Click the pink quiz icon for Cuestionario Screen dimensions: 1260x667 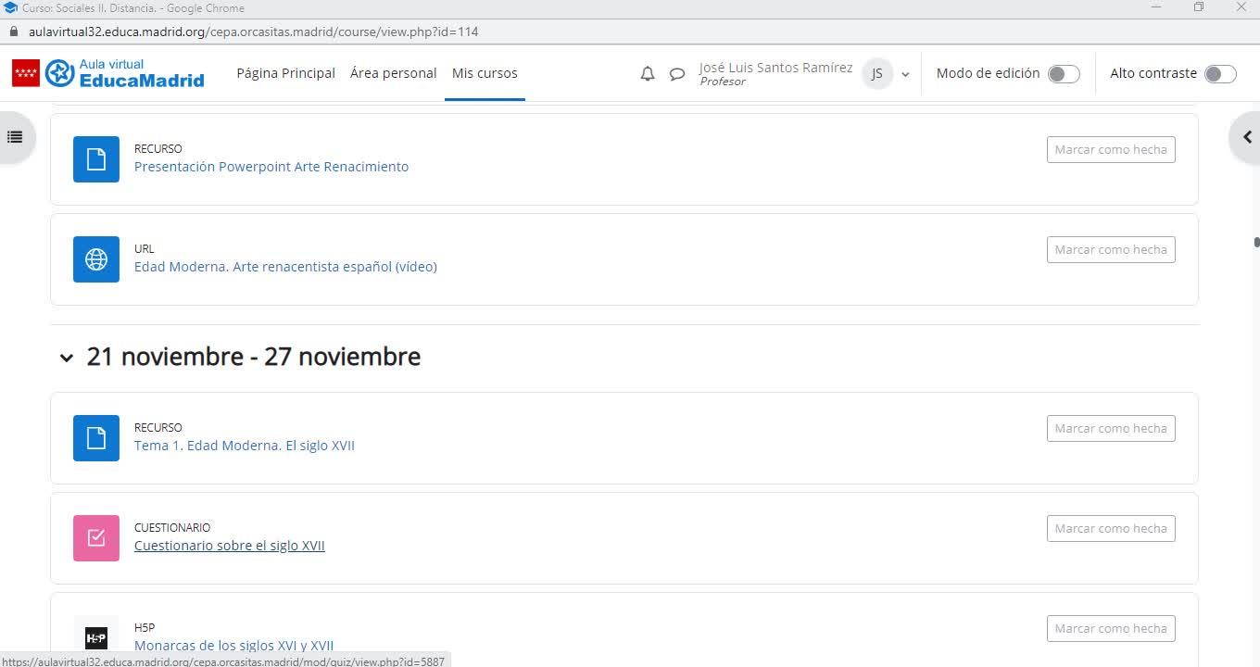coord(96,538)
